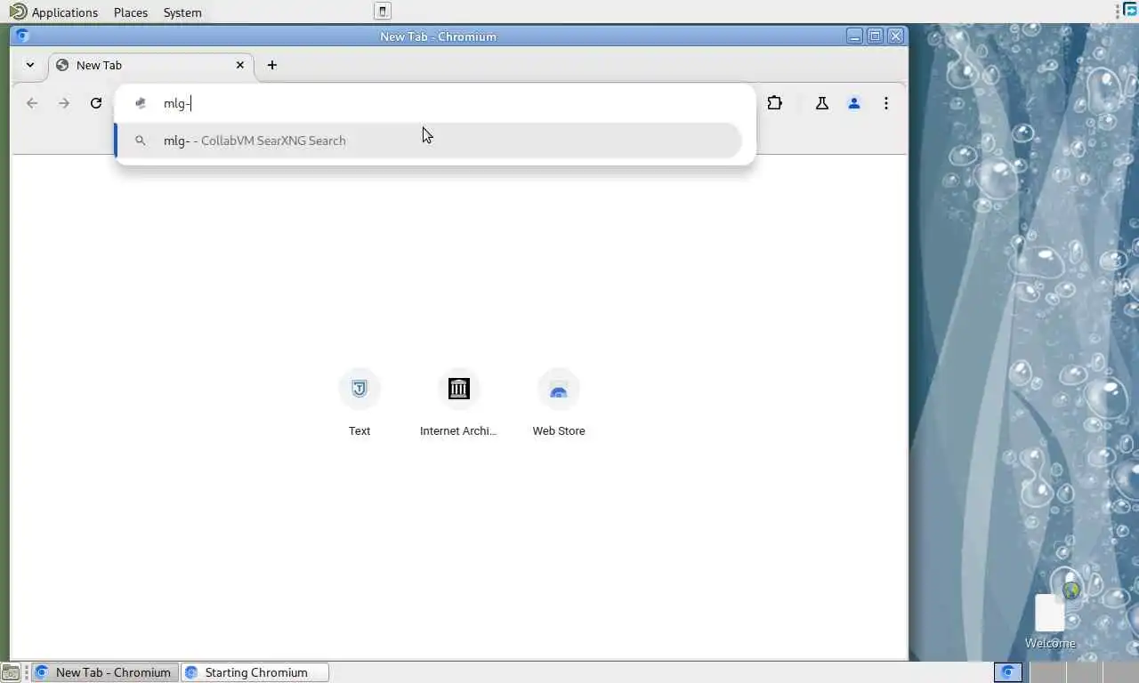Maximize the Chromium window

[x=875, y=36]
